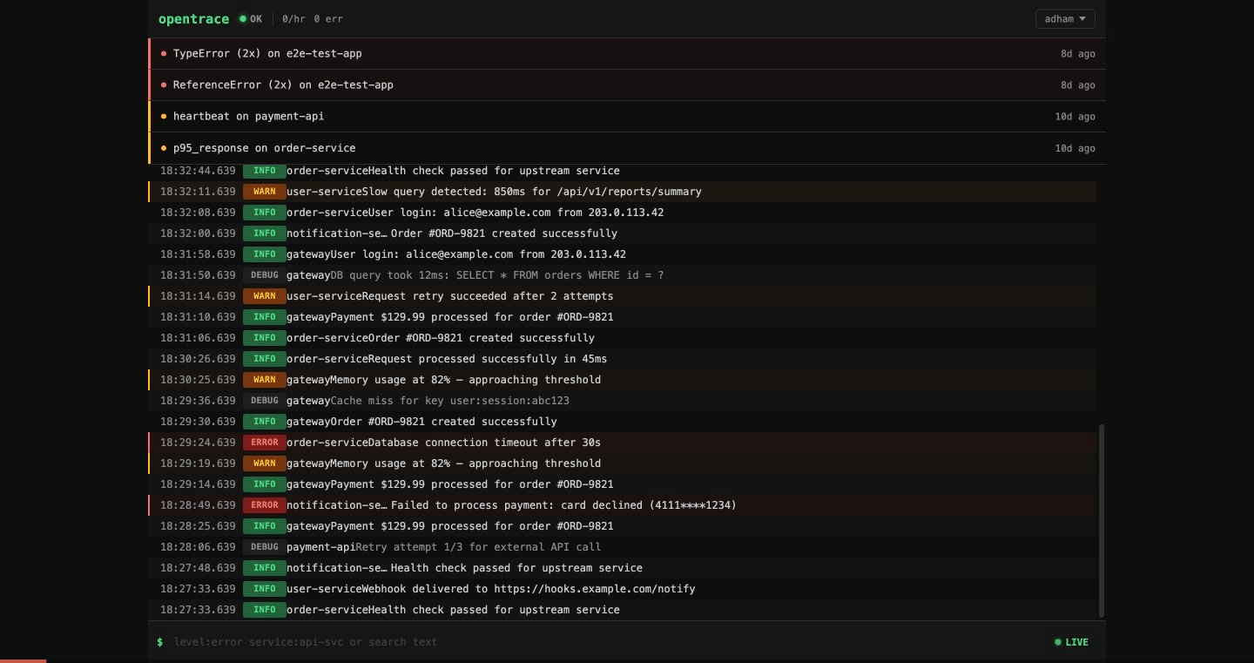Select the p95_response on order-service alert row
The image size is (1254, 663).
[x=610, y=147]
